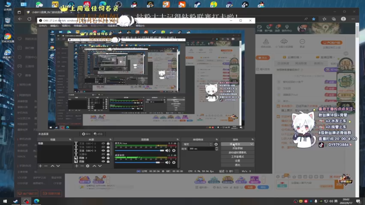Click orange PC客户端 button on web page
This screenshot has width=365, height=205.
pos(332,43)
